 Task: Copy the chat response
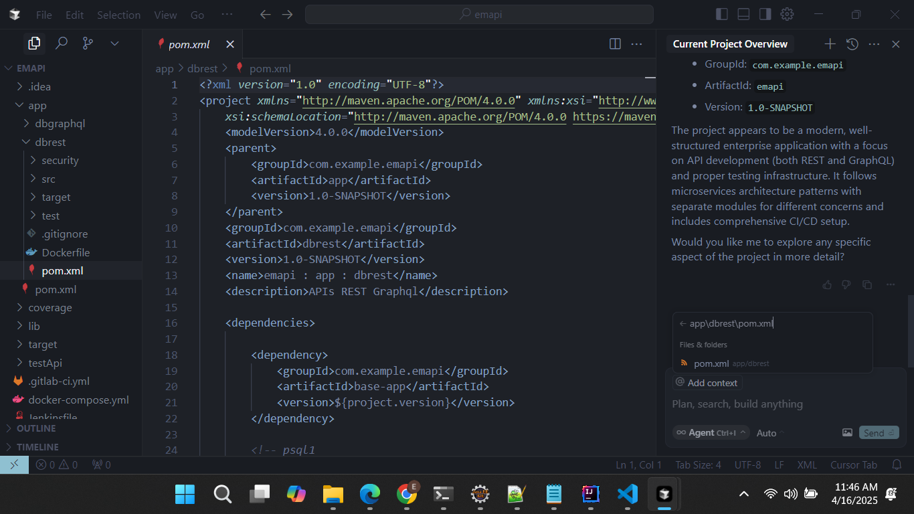click(867, 284)
